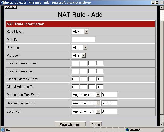Viewport: 164px width, 132px height.
Task: Click the Close button below the form
Action: [x=96, y=124]
